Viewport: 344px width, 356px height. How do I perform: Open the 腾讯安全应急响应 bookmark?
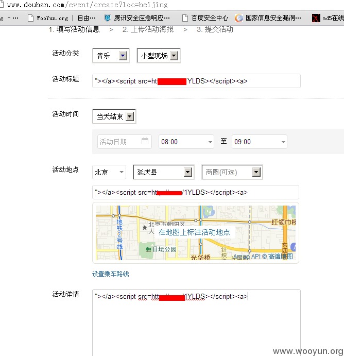pos(137,18)
